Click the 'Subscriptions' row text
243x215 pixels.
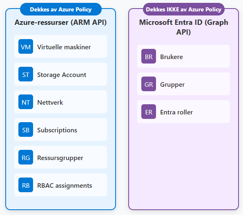point(57,130)
